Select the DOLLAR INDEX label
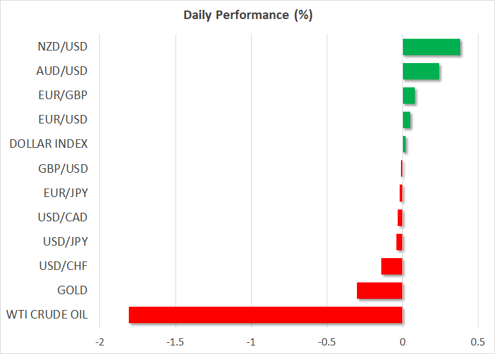The width and height of the screenshot is (495, 354). [x=49, y=144]
